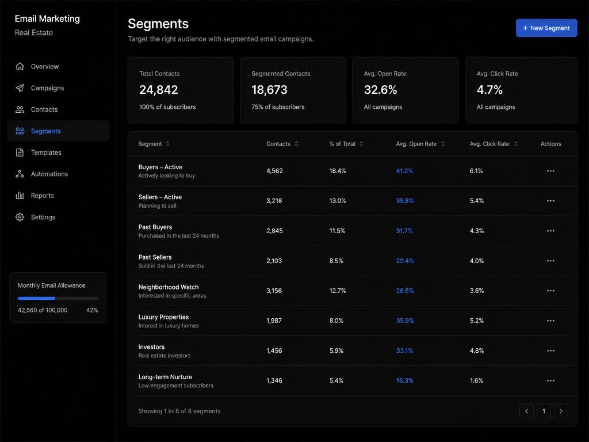The width and height of the screenshot is (589, 442).
Task: Click the 39.8% open rate value
Action: point(405,201)
